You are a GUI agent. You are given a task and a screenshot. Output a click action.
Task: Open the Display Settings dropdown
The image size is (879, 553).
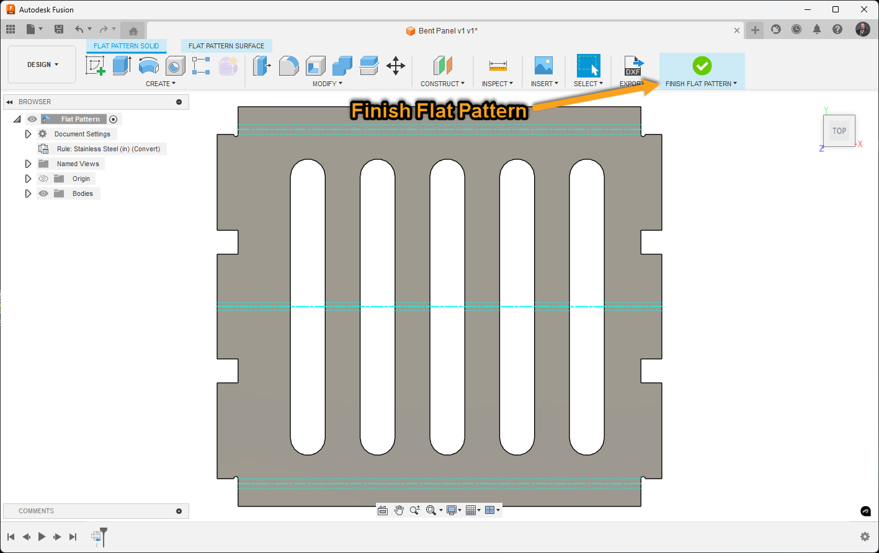[453, 510]
